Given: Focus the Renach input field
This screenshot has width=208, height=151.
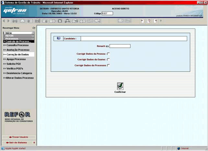Looking at the screenshot, I should pyautogui.click(x=120, y=46).
